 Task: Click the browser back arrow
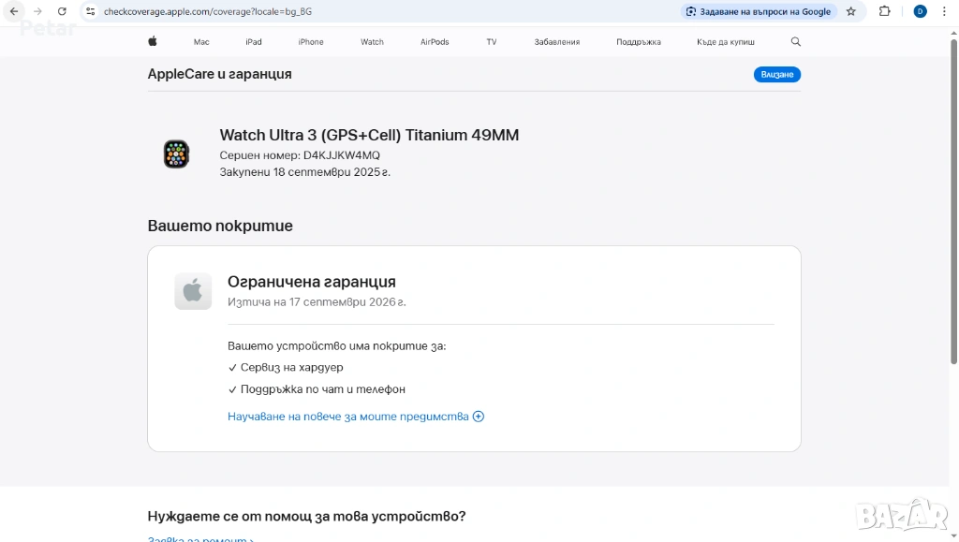[x=14, y=11]
